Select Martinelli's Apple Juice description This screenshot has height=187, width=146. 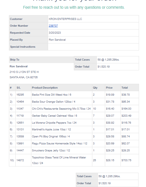(51, 130)
